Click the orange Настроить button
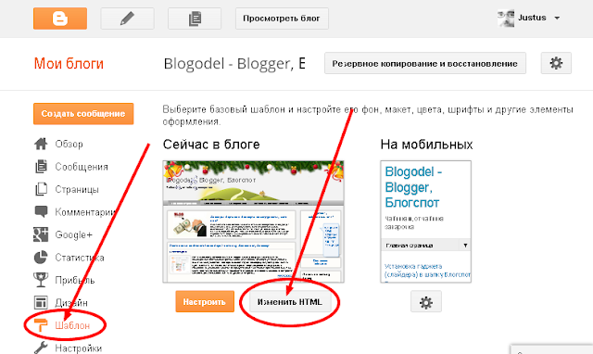Image resolution: width=593 pixels, height=354 pixels. [x=205, y=301]
